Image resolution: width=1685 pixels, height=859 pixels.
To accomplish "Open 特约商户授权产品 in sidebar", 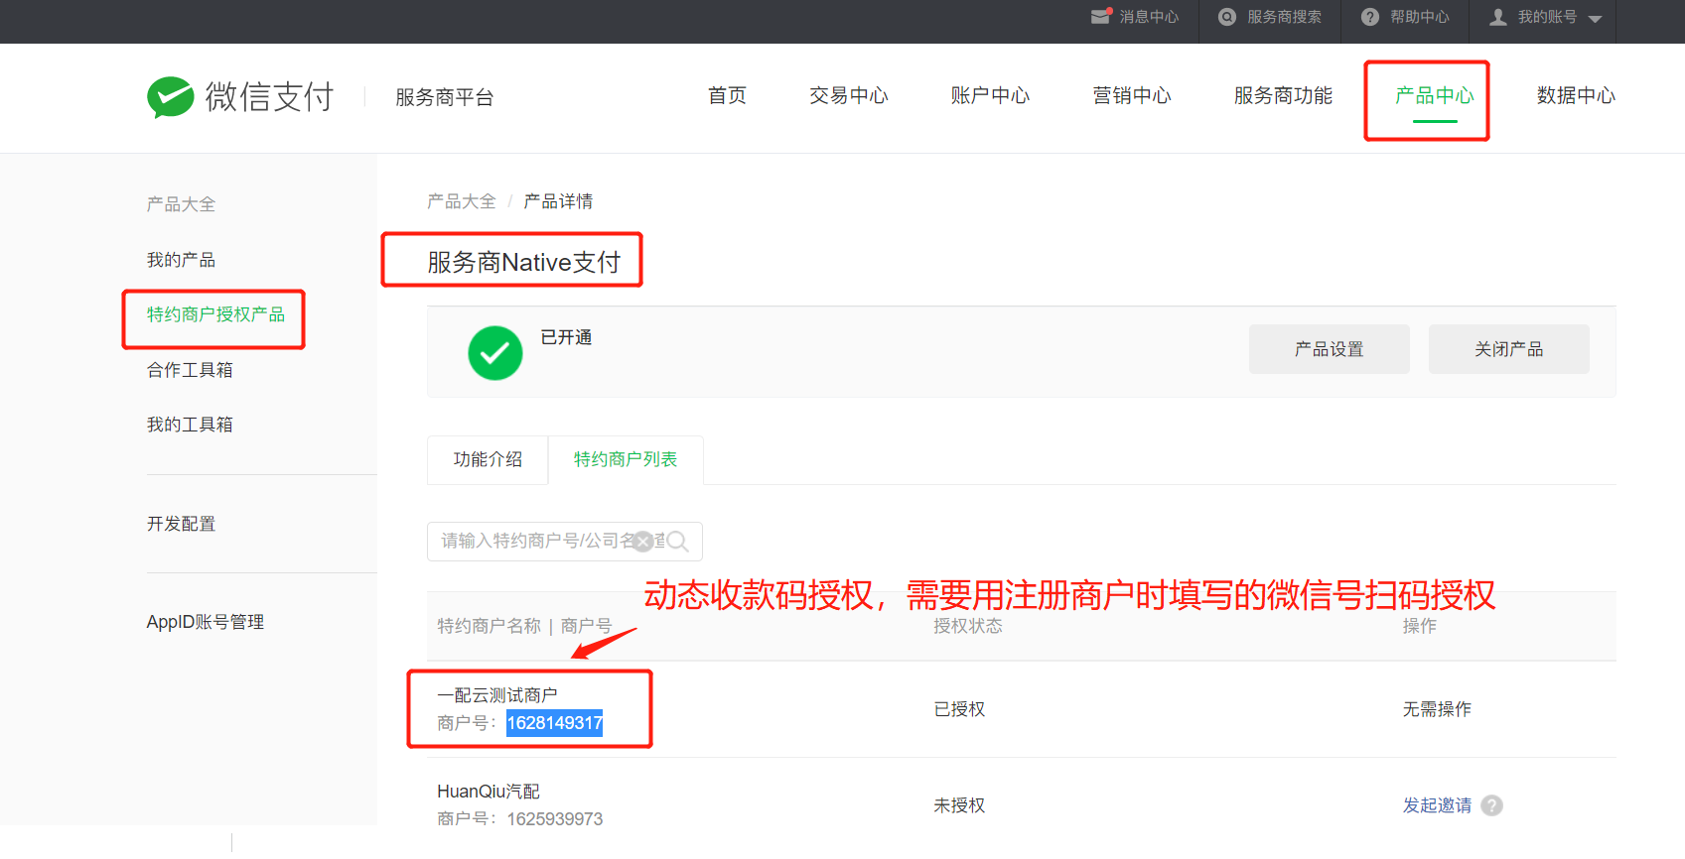I will (215, 314).
